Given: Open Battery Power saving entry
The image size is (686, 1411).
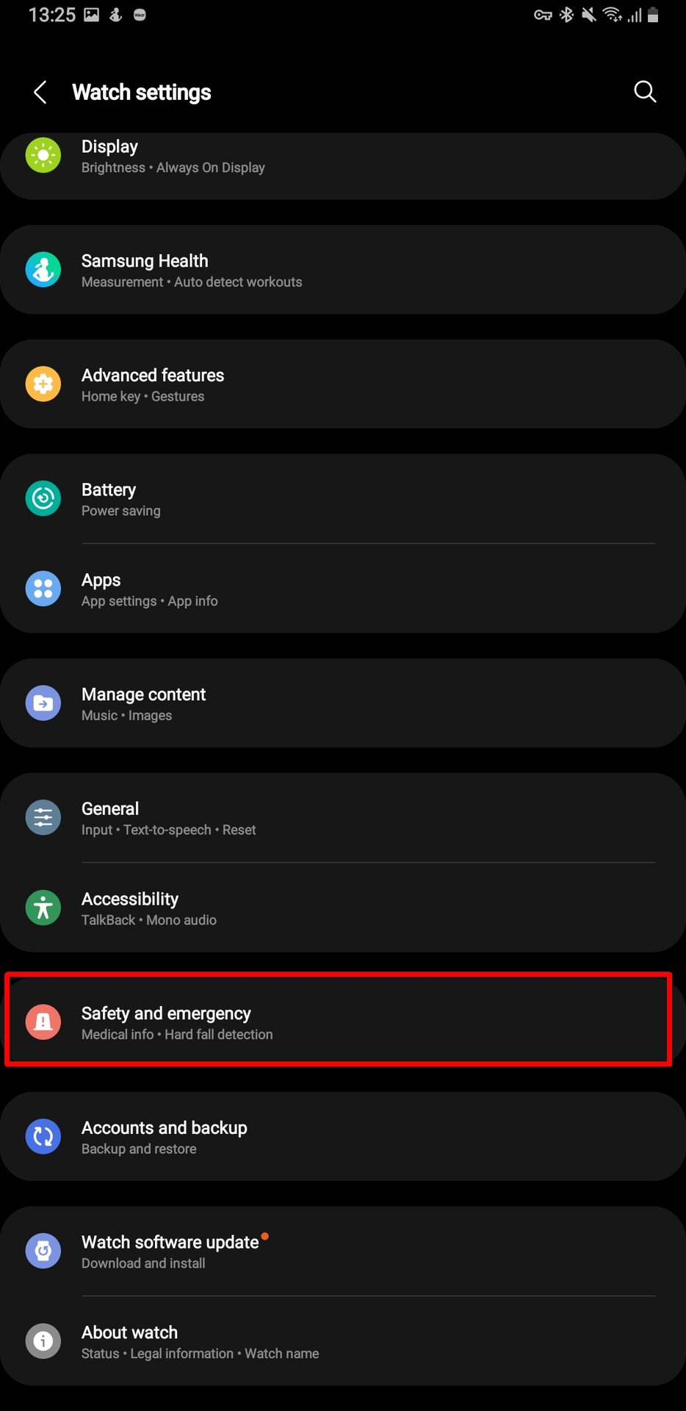Looking at the screenshot, I should coord(343,498).
